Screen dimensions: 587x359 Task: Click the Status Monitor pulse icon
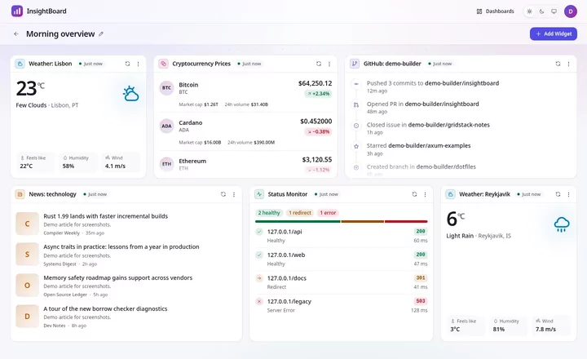pos(259,194)
